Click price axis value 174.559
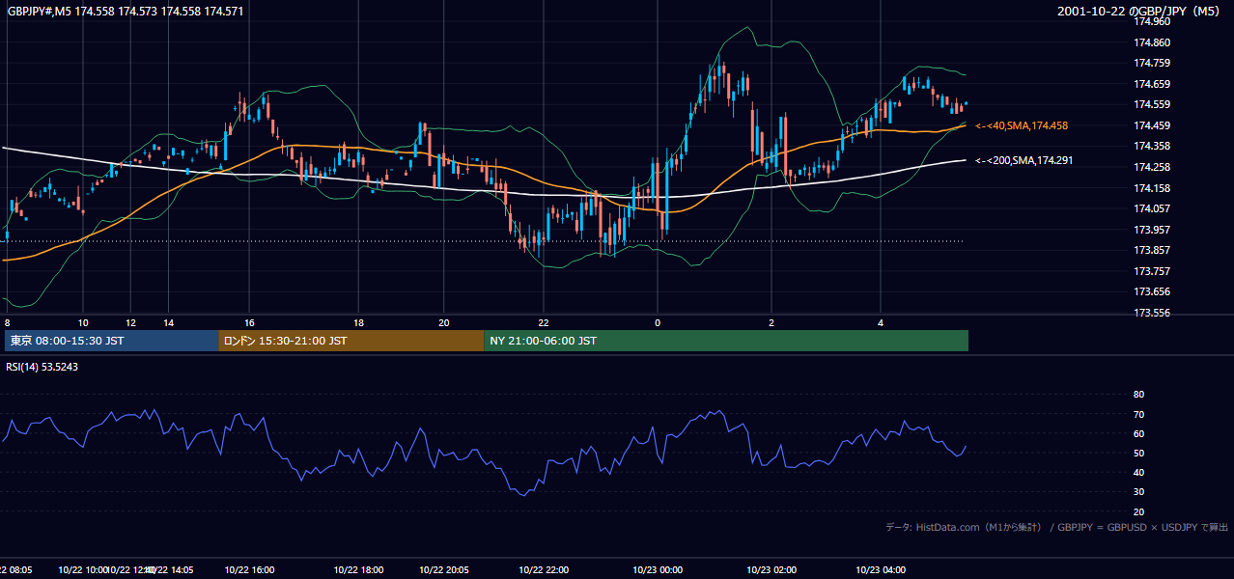 click(1151, 104)
